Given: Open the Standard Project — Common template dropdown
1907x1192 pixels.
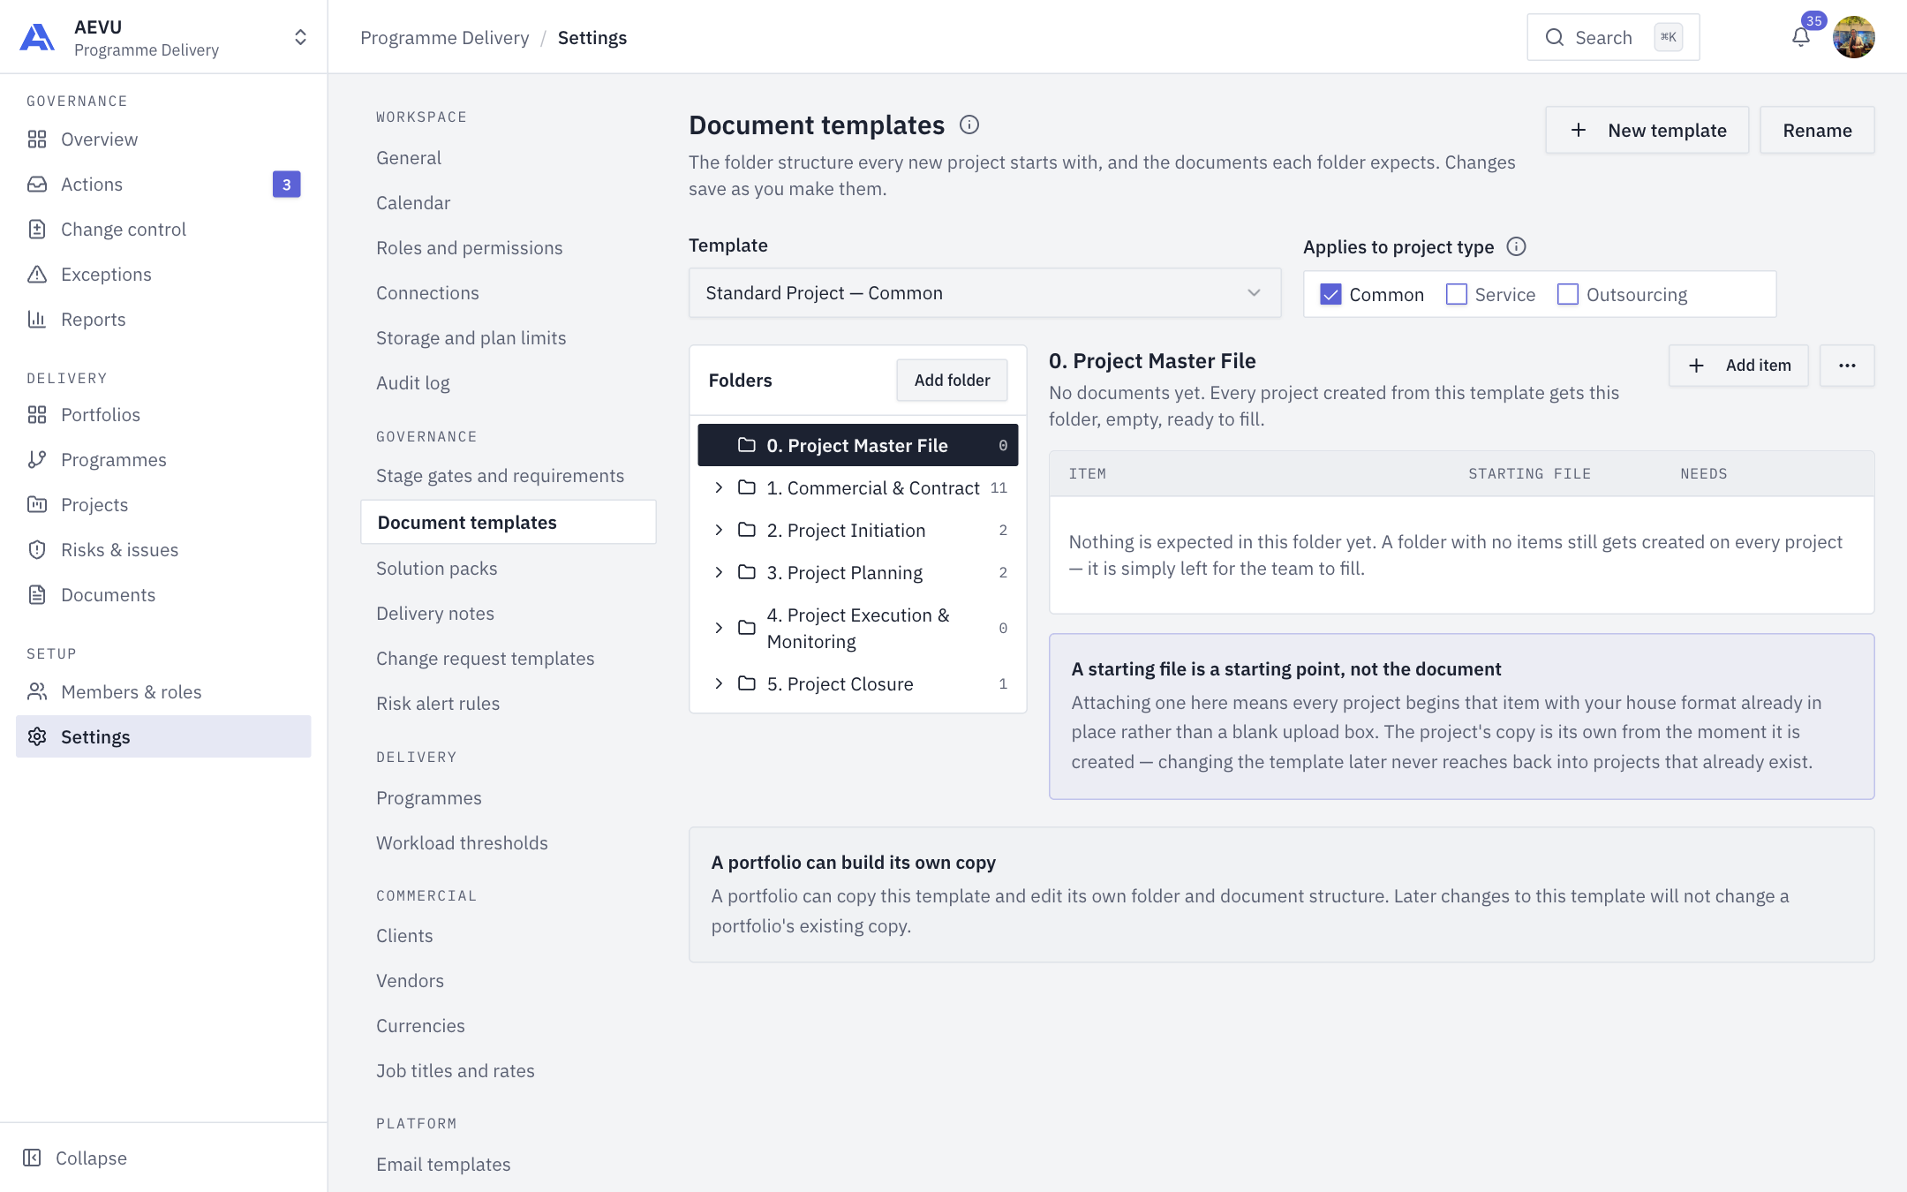Looking at the screenshot, I should tap(984, 293).
